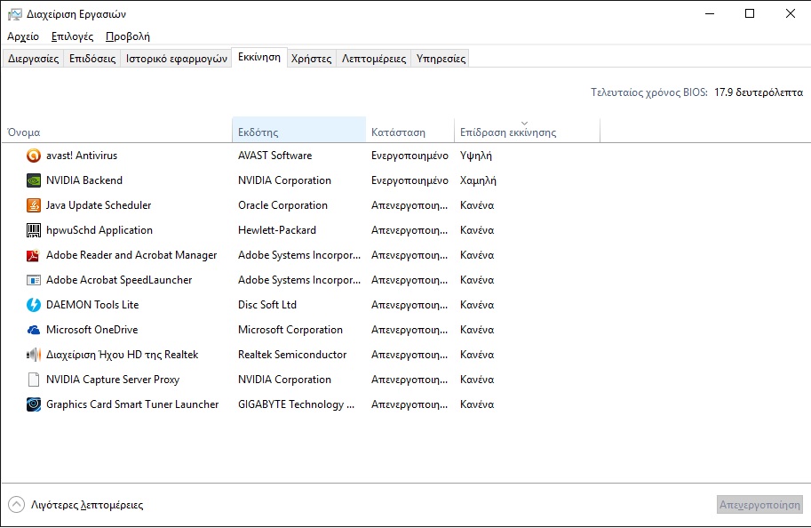Select the avast! Antivirus row name
The width and height of the screenshot is (811, 528).
[82, 156]
